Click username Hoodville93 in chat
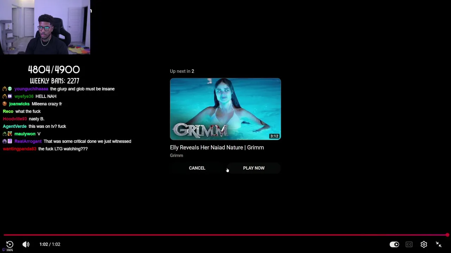The image size is (451, 253). [x=15, y=119]
